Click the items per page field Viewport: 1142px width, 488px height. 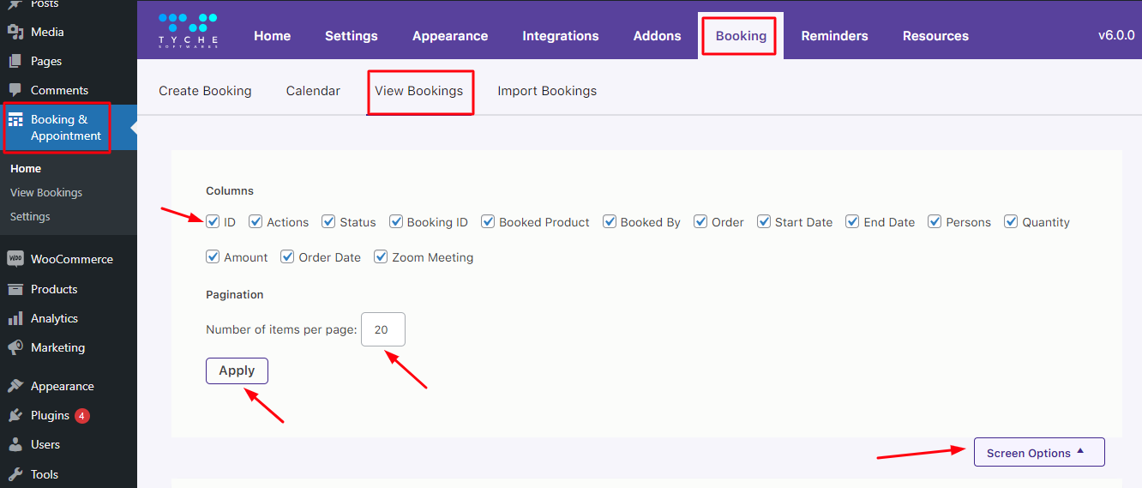pos(382,329)
